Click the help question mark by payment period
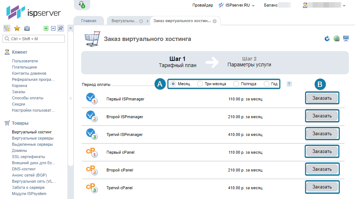The image size is (355, 199). point(289,84)
